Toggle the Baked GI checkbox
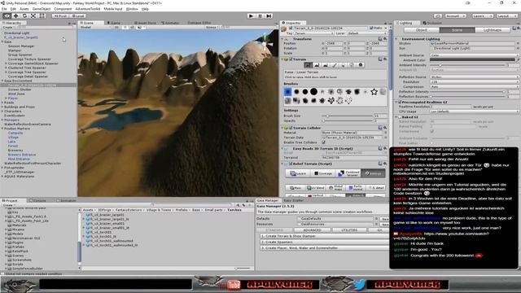The width and height of the screenshot is (521, 293). pyautogui.click(x=400, y=117)
